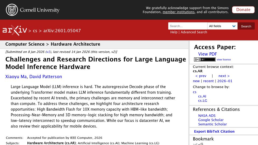This screenshot has height=145, width=258.
Task: Go to next paper with next link
Action: pos(224,76)
